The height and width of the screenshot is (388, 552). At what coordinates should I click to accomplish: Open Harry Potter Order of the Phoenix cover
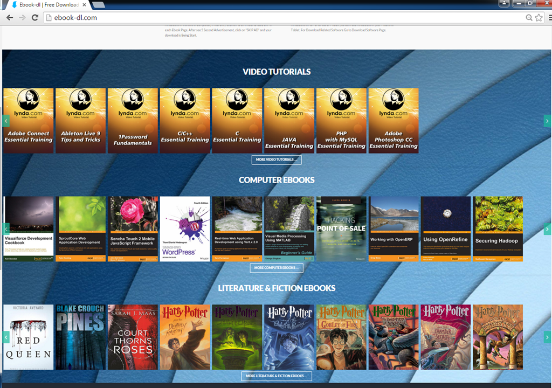click(x=289, y=337)
